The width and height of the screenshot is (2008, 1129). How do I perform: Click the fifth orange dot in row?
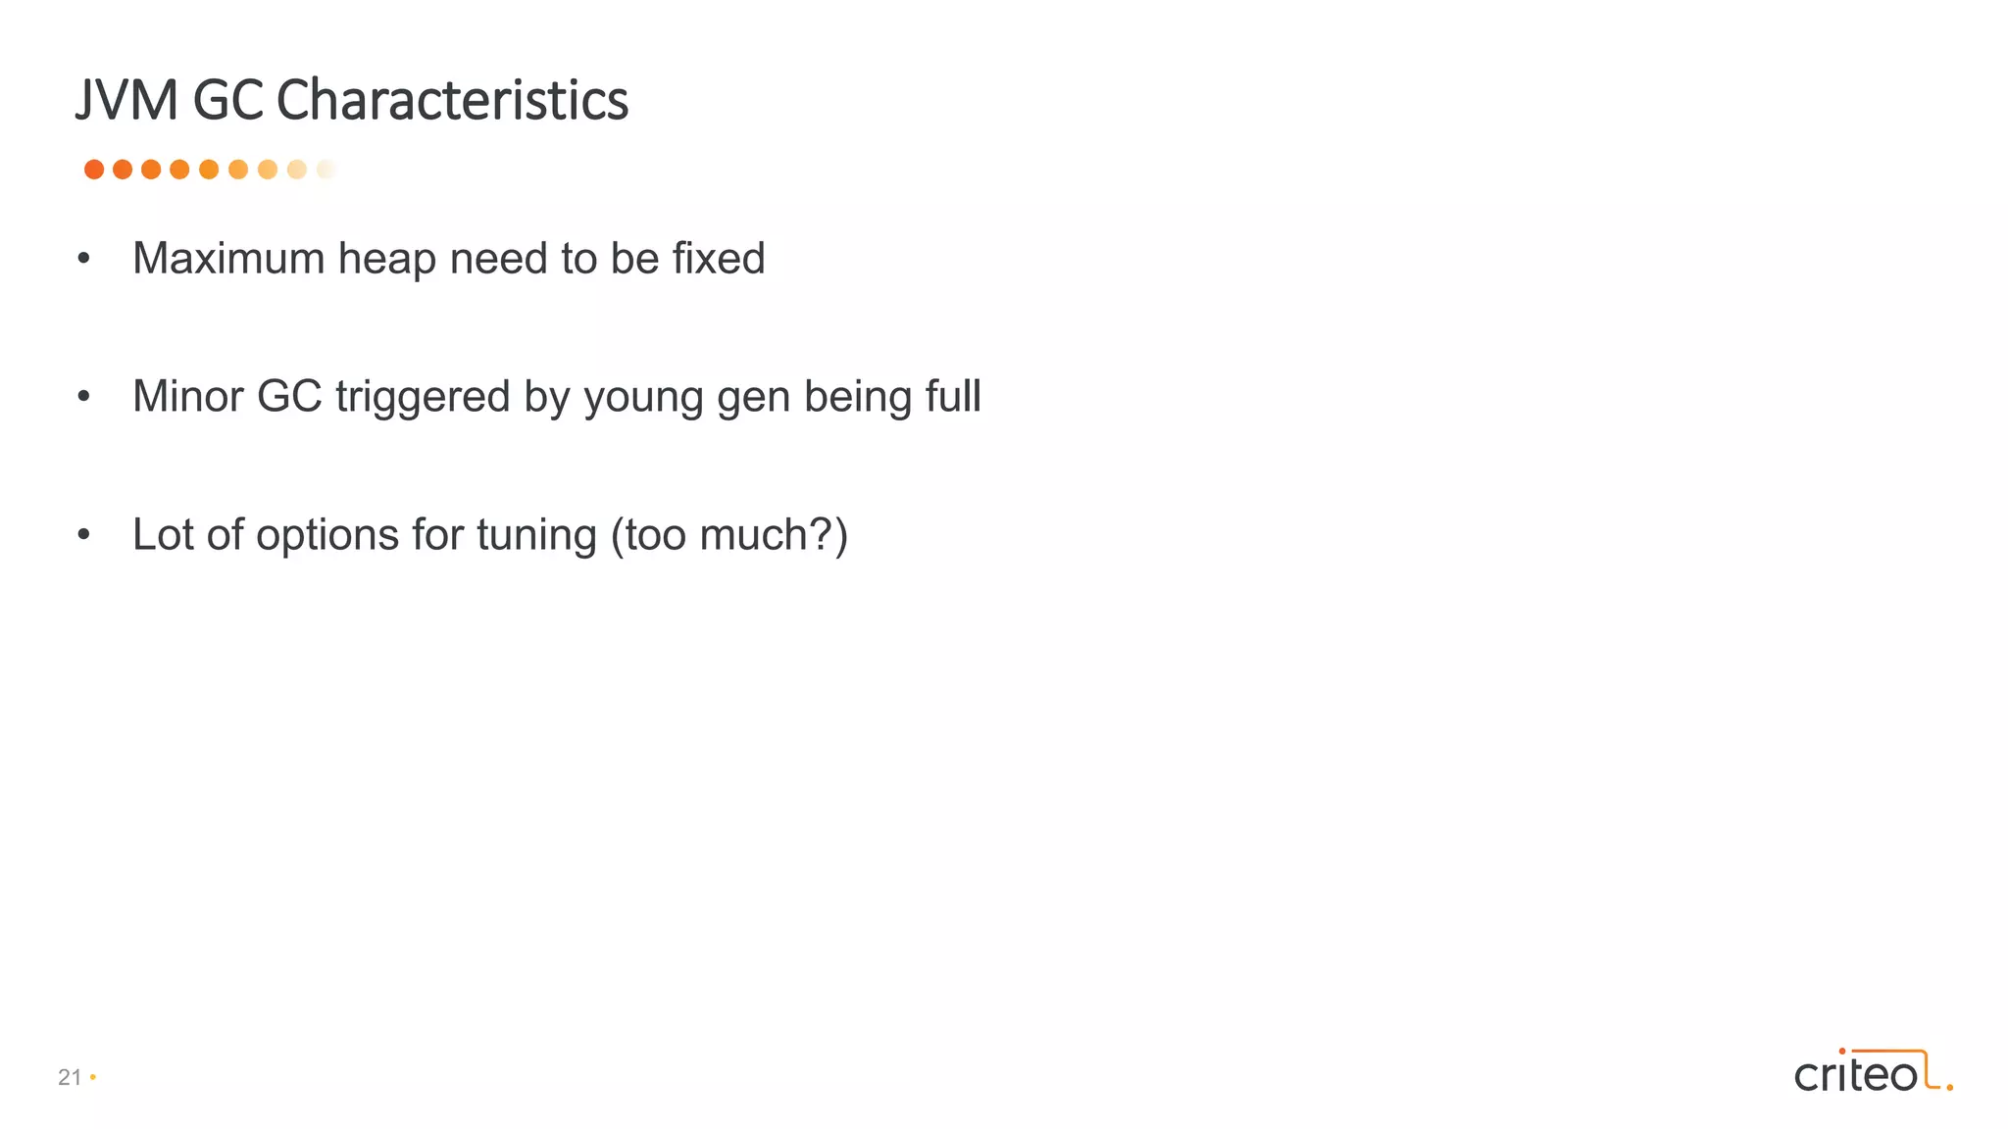point(209,170)
